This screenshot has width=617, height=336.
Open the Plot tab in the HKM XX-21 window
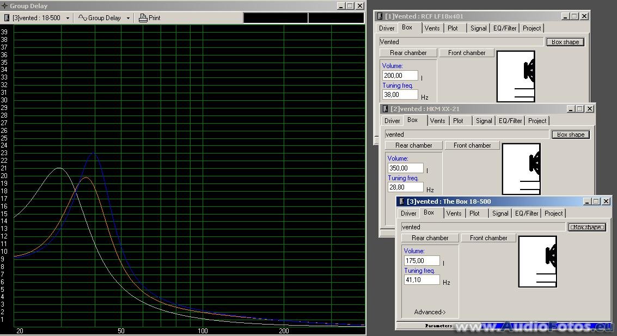pos(459,120)
